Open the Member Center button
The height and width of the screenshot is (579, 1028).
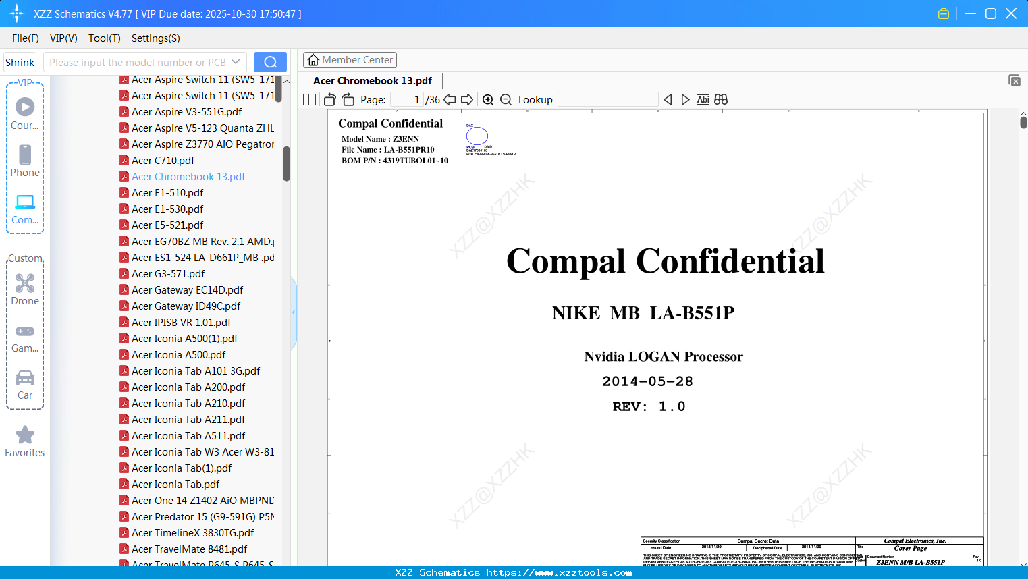tap(350, 60)
